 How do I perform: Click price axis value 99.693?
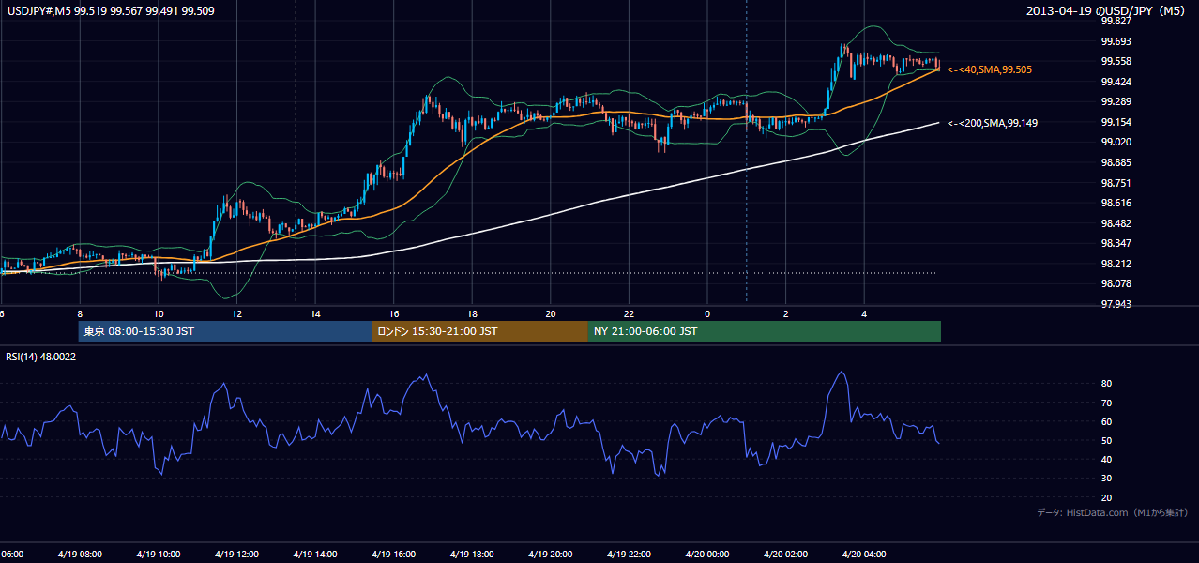click(1115, 41)
